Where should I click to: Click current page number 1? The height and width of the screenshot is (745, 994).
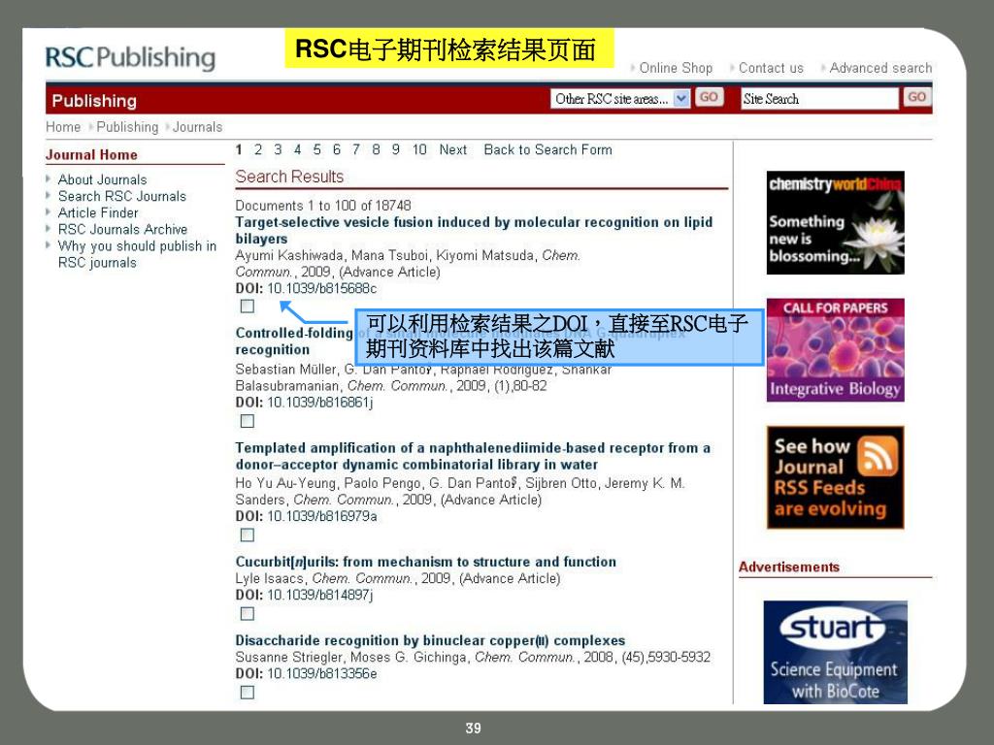239,149
